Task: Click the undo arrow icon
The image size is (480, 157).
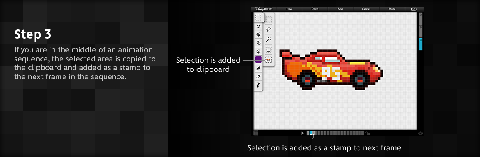Action: (x=258, y=26)
